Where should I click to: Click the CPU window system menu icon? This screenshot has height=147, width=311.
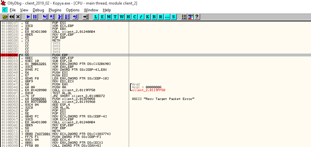(x=5, y=10)
